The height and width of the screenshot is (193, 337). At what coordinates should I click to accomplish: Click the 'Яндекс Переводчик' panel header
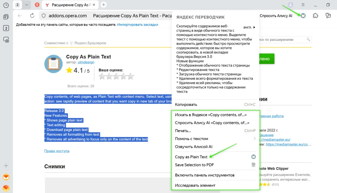pos(200,17)
